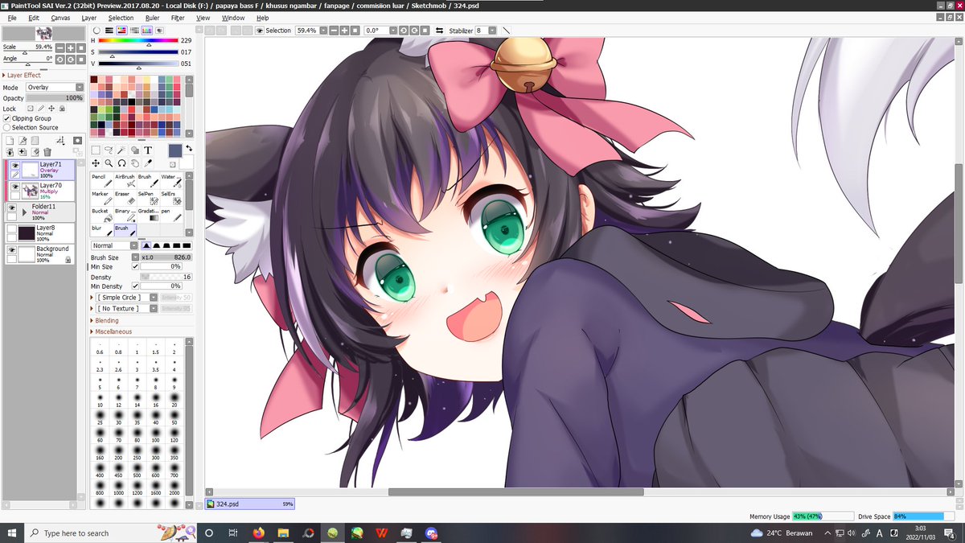The width and height of the screenshot is (965, 543).
Task: Select the Magic Wand tool
Action: (121, 150)
